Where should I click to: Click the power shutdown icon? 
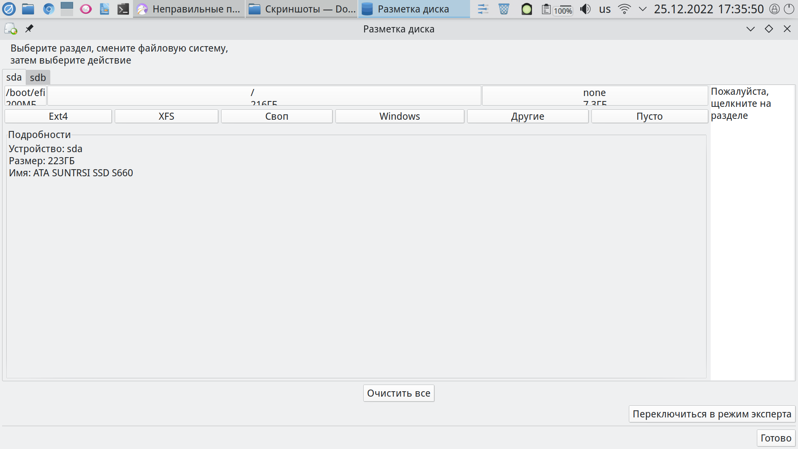pyautogui.click(x=788, y=9)
